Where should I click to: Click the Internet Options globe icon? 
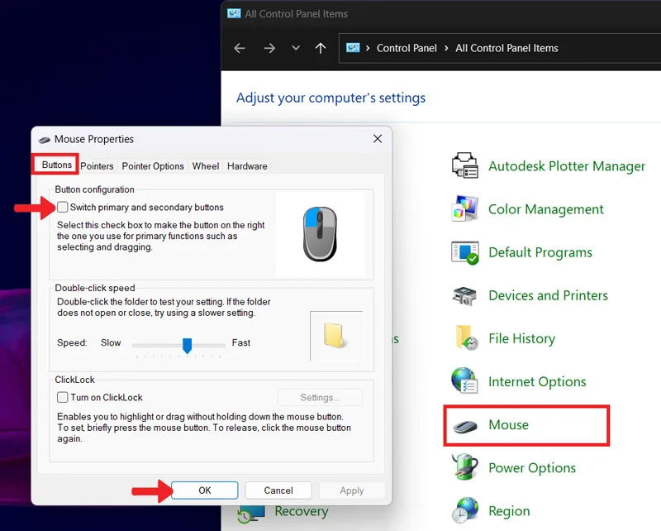tap(464, 380)
